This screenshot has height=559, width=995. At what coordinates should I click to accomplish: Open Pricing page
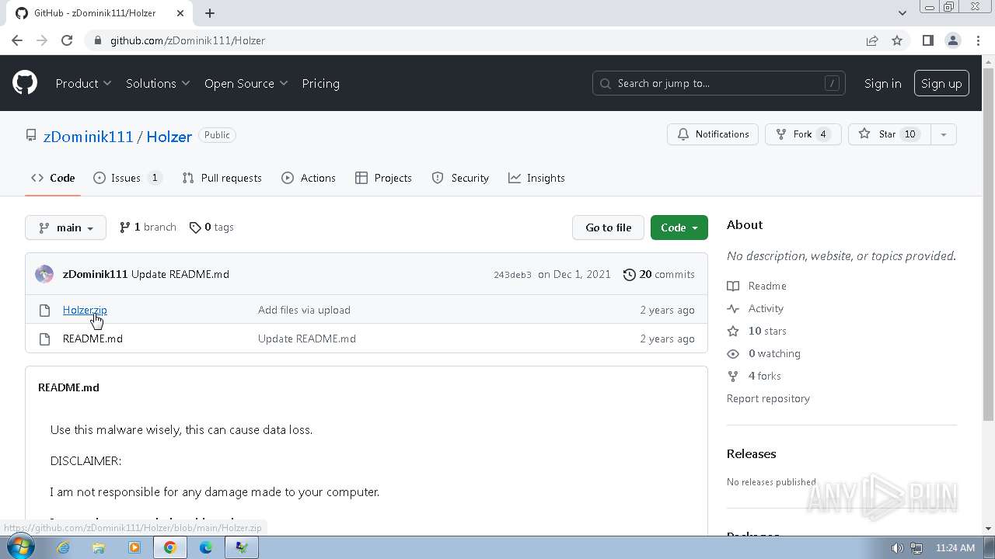tap(320, 83)
